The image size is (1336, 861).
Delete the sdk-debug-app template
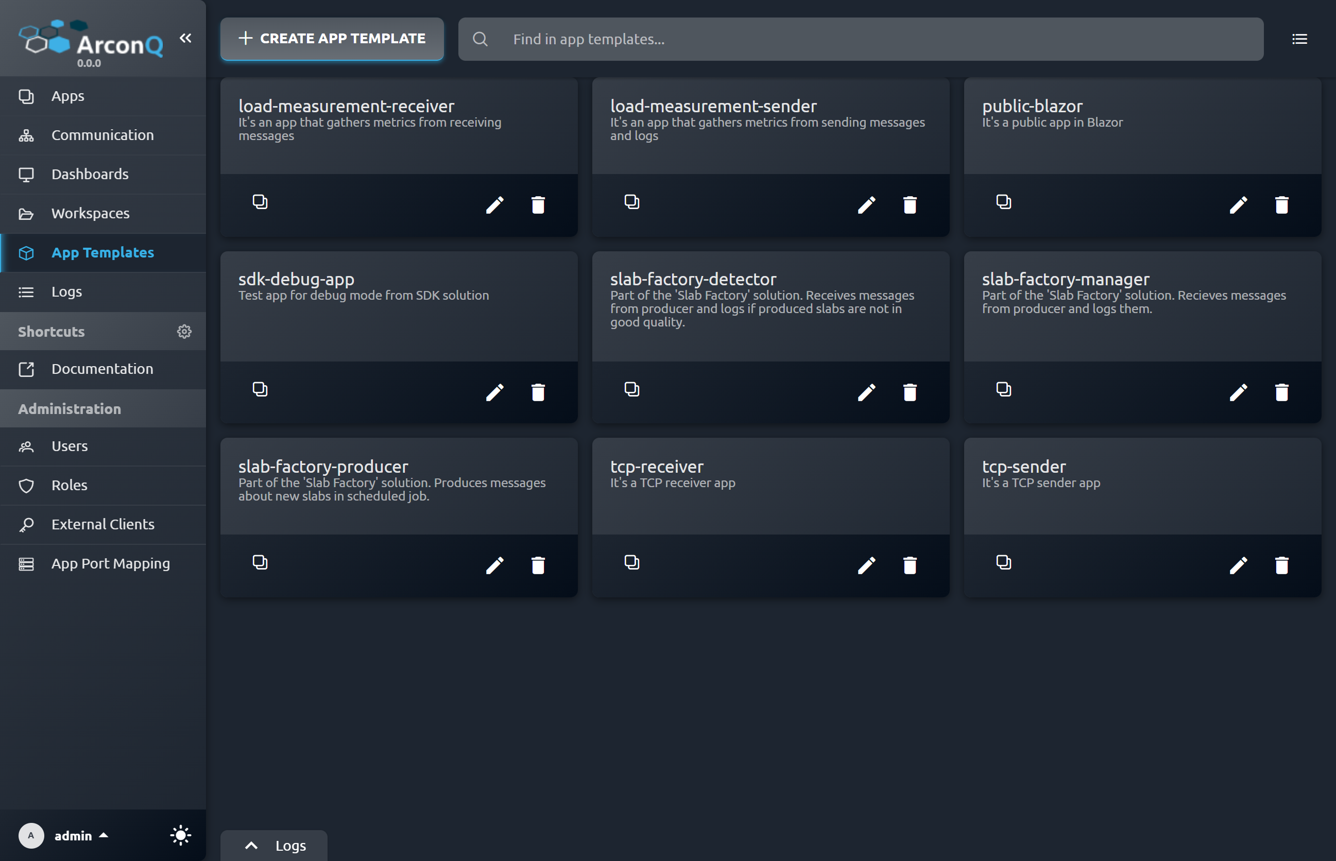537,392
